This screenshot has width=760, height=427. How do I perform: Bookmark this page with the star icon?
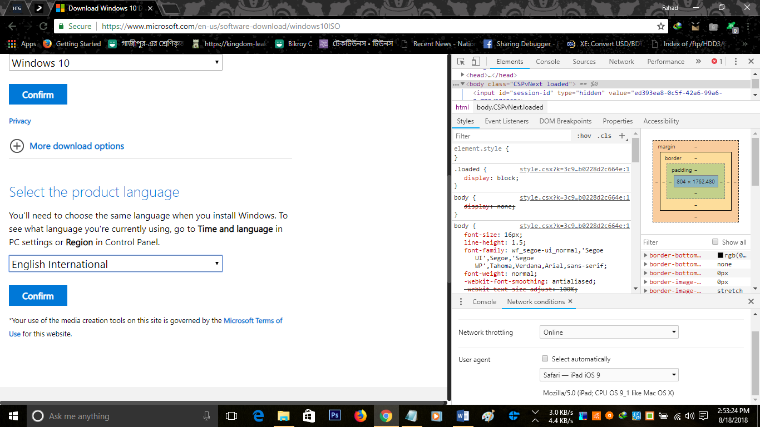tap(661, 26)
